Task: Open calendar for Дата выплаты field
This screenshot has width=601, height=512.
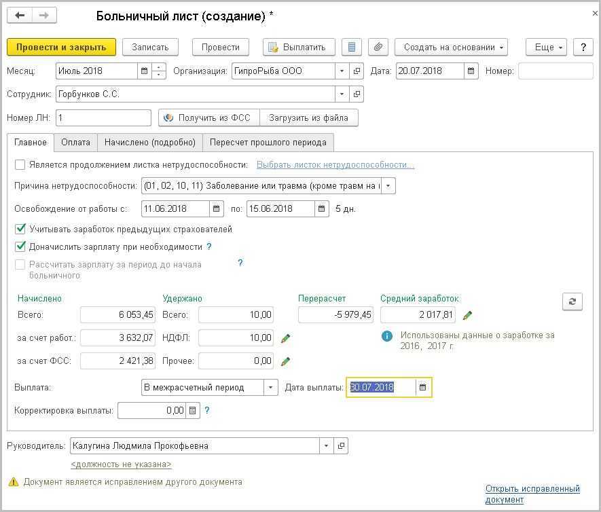Action: tap(422, 388)
